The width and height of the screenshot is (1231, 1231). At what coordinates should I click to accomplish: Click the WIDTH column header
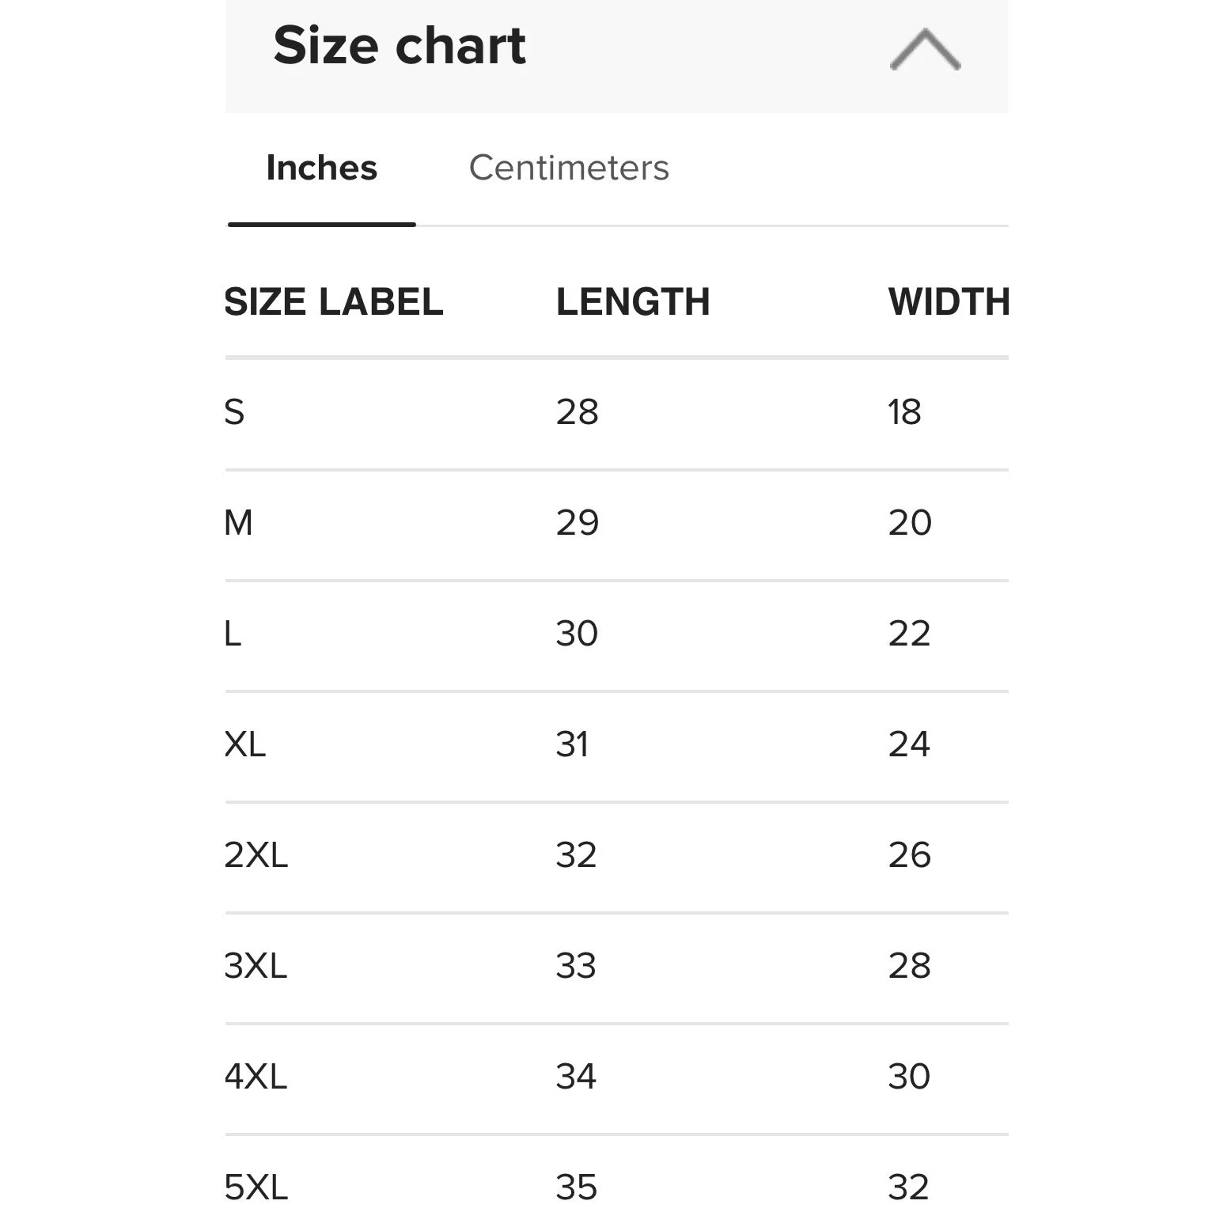[949, 301]
